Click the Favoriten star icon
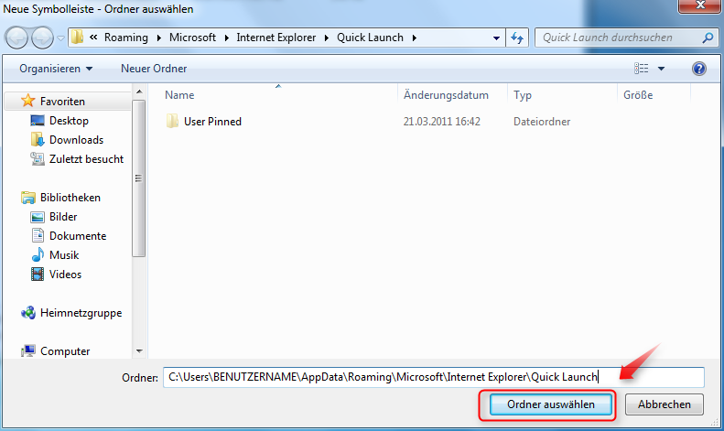The height and width of the screenshot is (431, 724). 28,100
